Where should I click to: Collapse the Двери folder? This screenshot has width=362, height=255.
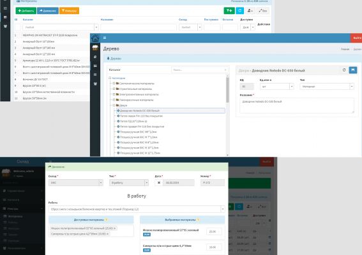pyautogui.click(x=114, y=105)
